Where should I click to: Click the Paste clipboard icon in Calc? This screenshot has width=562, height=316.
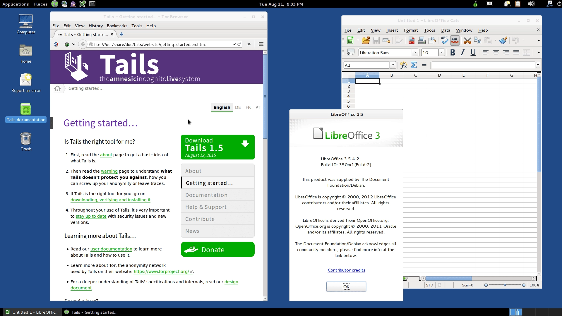[x=487, y=40]
